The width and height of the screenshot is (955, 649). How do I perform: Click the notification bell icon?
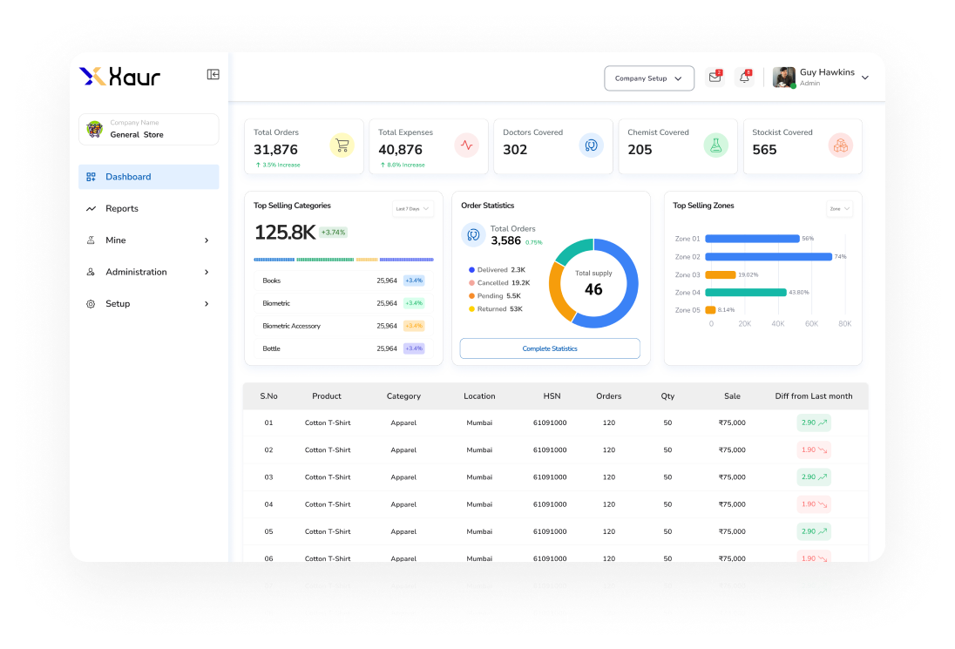tap(744, 78)
